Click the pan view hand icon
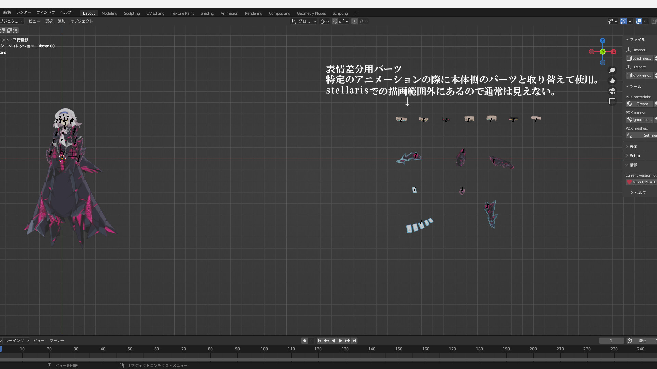Screen dimensions: 657x369 (612, 81)
